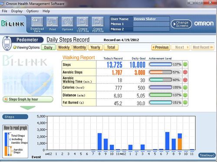
Task: Click the 3,000 aerobic steps goal
Action: (x=140, y=72)
